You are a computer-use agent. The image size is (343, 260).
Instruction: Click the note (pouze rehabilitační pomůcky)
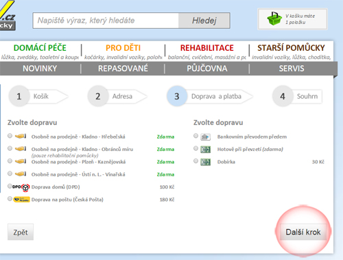(65, 156)
